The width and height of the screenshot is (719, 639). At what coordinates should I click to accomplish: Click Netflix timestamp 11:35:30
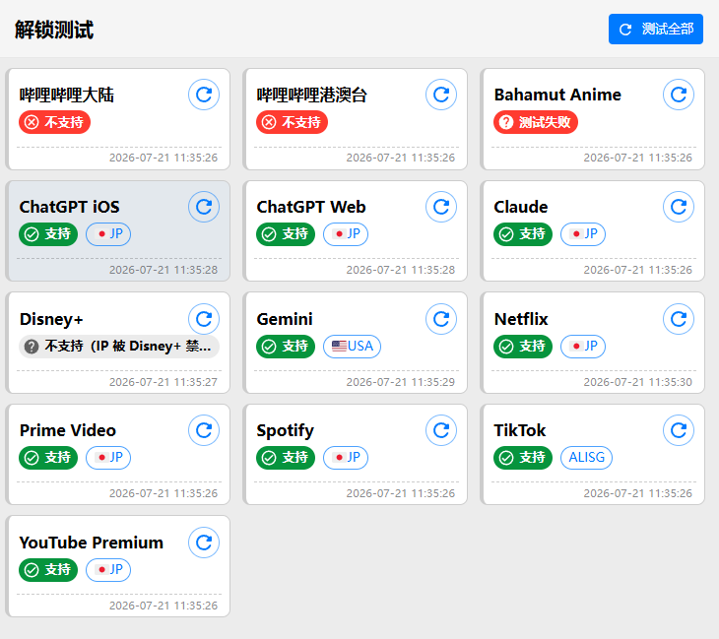(x=638, y=382)
